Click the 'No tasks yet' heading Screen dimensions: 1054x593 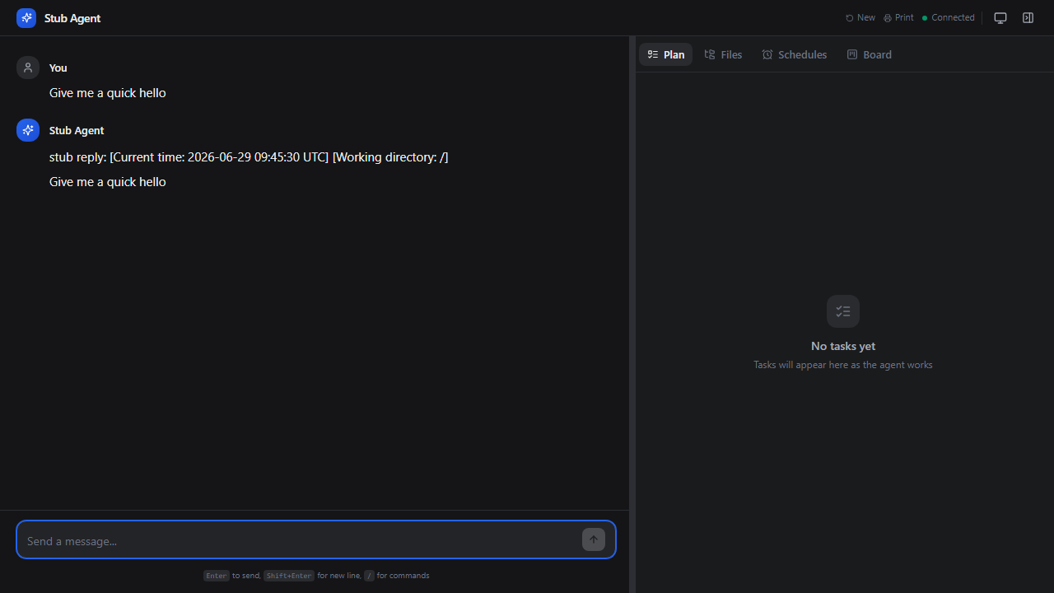[843, 346]
